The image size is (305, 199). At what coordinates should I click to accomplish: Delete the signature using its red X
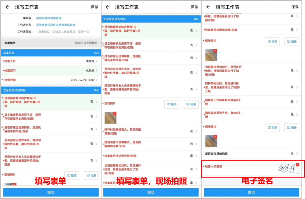click(x=297, y=164)
